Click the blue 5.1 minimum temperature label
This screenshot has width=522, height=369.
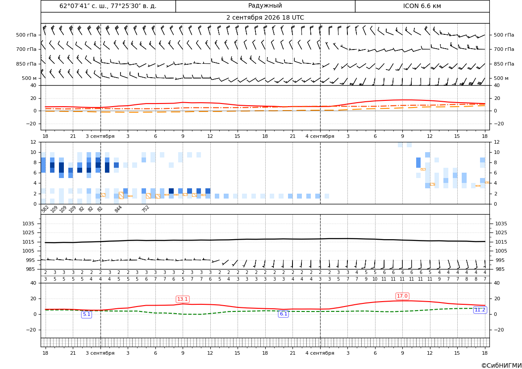coord(87,315)
